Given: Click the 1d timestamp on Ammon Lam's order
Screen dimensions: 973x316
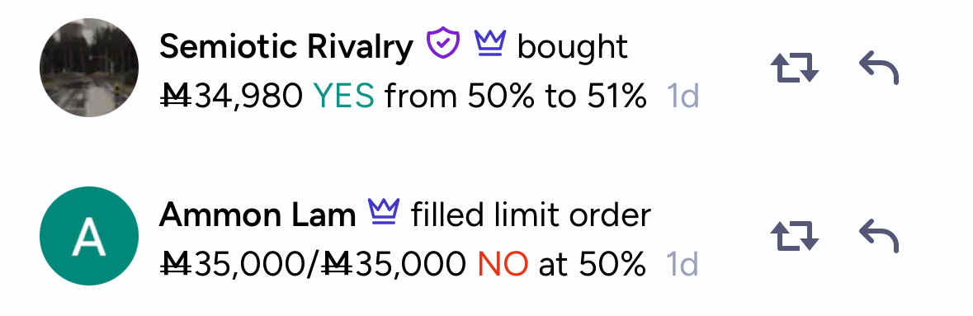Looking at the screenshot, I should tap(683, 265).
